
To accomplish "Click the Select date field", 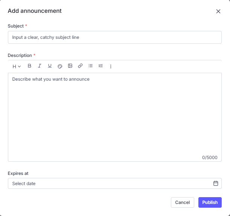I will tap(109, 184).
